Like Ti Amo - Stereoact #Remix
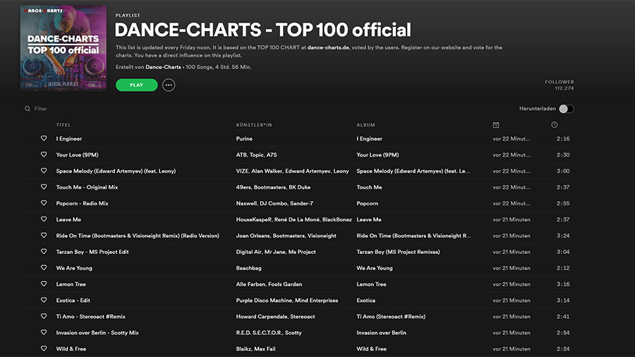635x357 pixels. click(44, 317)
